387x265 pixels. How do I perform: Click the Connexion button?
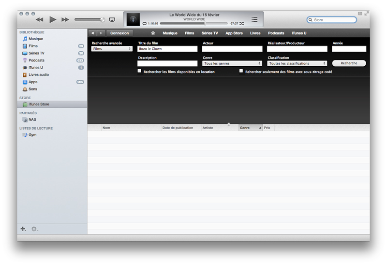pyautogui.click(x=119, y=33)
